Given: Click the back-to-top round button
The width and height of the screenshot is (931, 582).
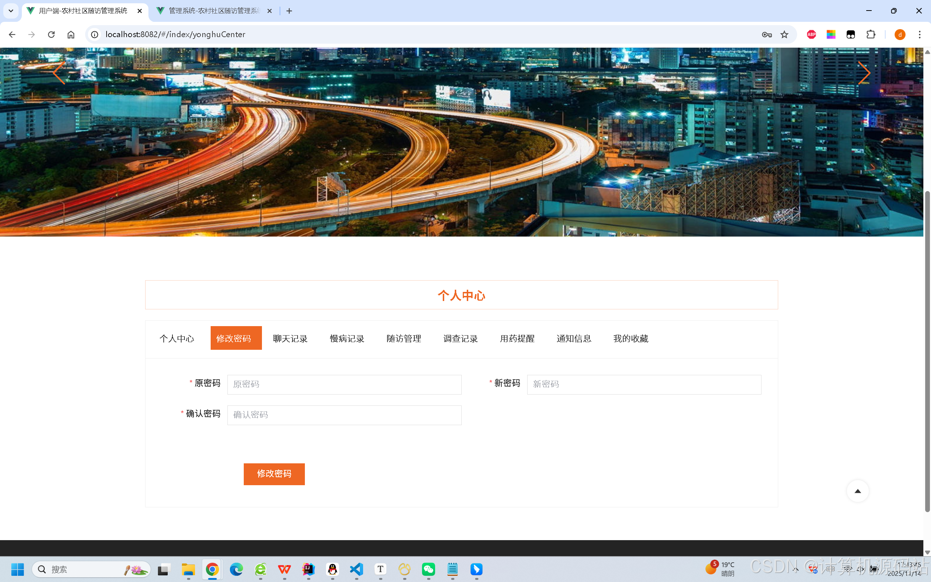Looking at the screenshot, I should tap(858, 491).
